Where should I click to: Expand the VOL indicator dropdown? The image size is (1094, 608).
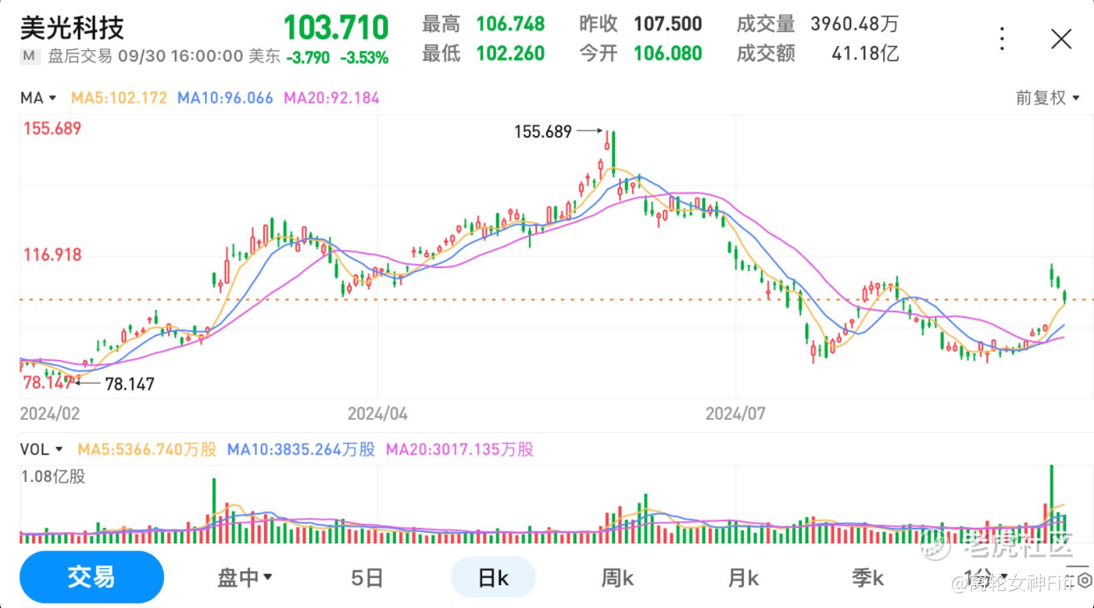(x=41, y=449)
